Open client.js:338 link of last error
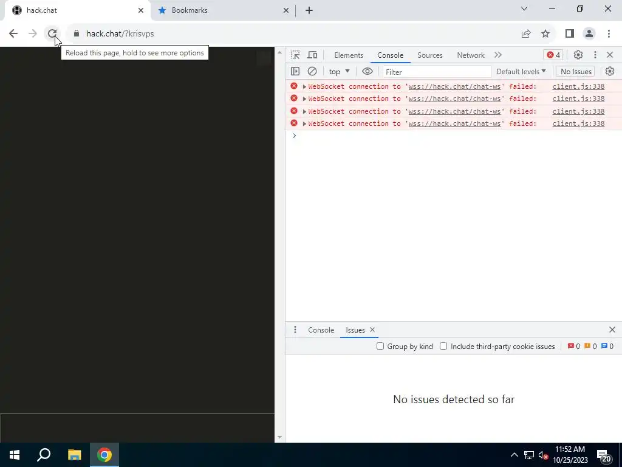Viewport: 622px width, 467px height. click(578, 123)
